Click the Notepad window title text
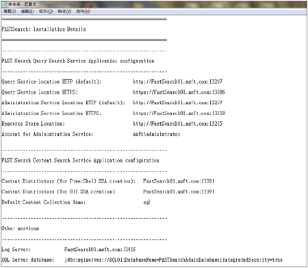Viewport: 308px width, 268px height. click(23, 4)
